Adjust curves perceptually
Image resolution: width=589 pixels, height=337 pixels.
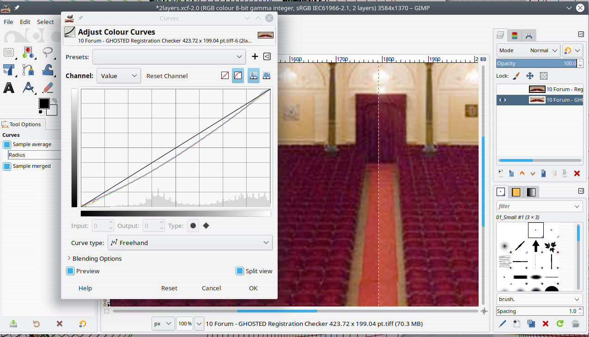tap(238, 76)
